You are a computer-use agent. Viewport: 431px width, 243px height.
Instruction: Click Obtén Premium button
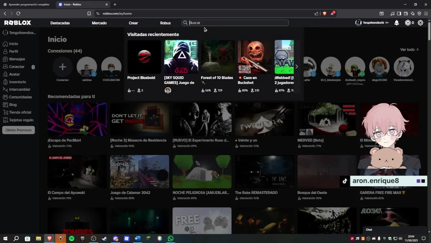coord(19,130)
